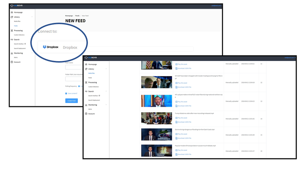
Task: Click the Monitoring chart icon in the media files window sidebar
Action: click(x=86, y=105)
